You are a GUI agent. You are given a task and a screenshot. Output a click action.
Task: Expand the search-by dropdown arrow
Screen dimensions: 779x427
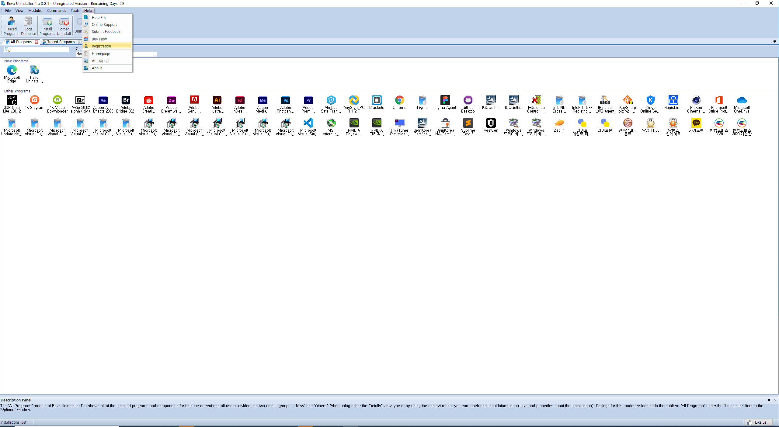coord(155,54)
